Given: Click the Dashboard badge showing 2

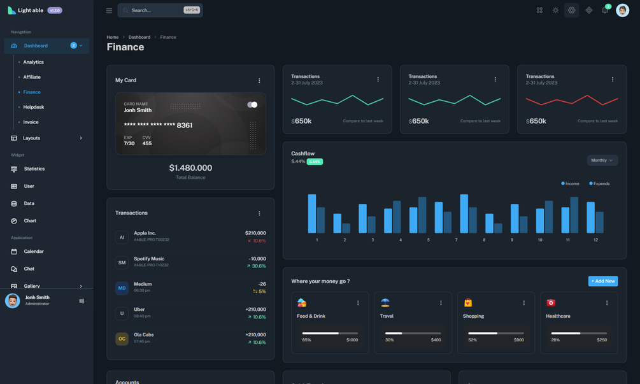Looking at the screenshot, I should 73,45.
